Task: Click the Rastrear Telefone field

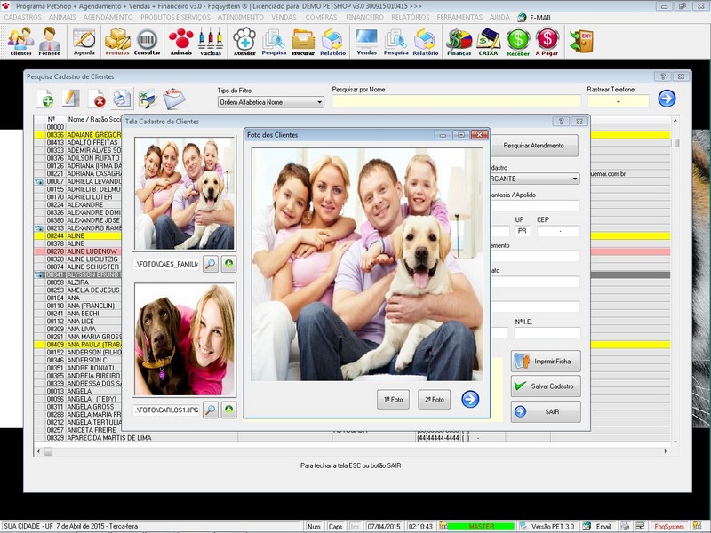Action: [618, 101]
